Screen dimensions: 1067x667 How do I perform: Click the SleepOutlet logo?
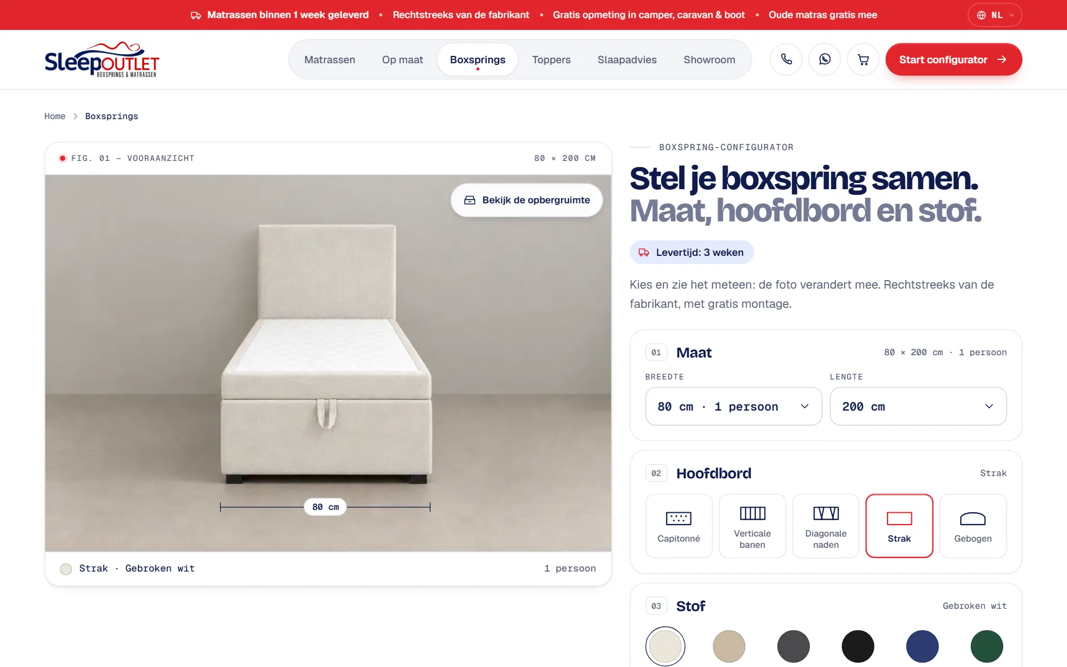point(102,59)
